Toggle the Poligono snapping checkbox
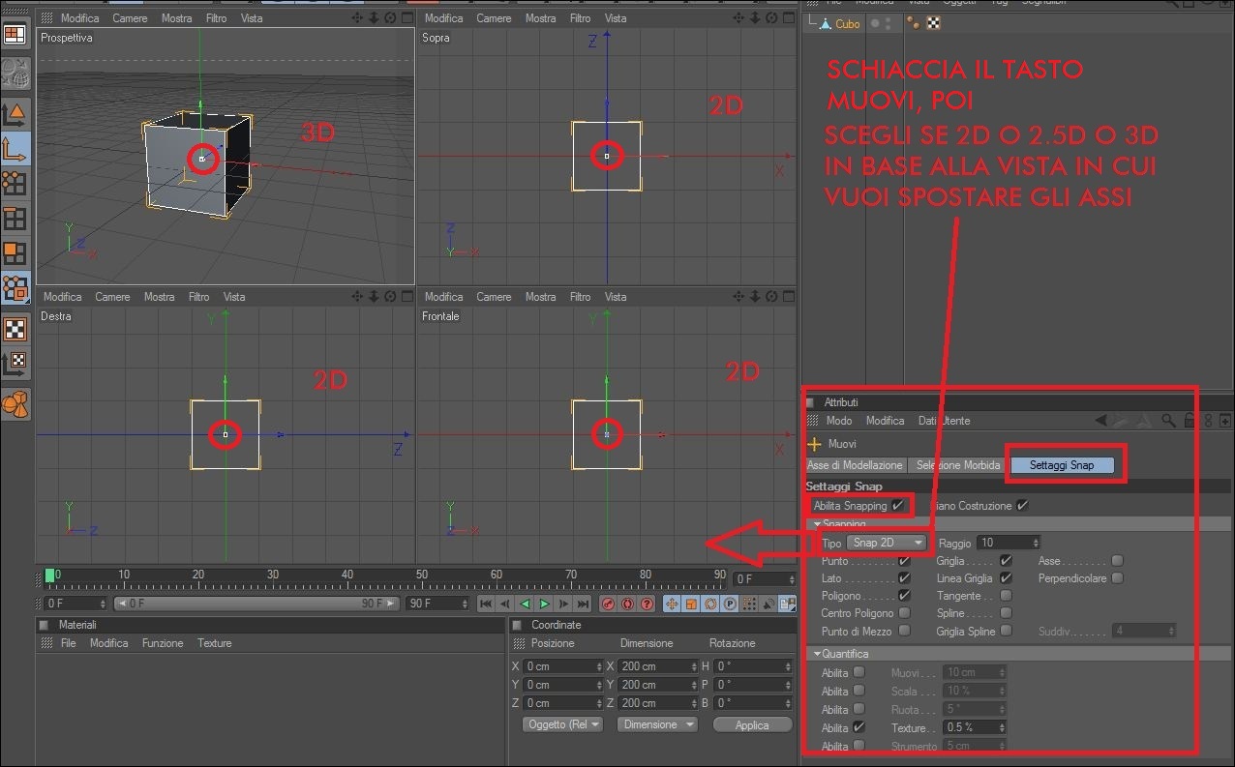This screenshot has width=1235, height=767. point(904,596)
